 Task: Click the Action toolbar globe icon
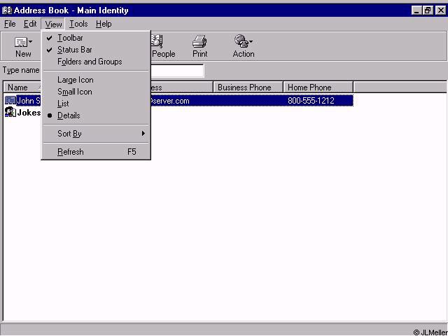[241, 42]
